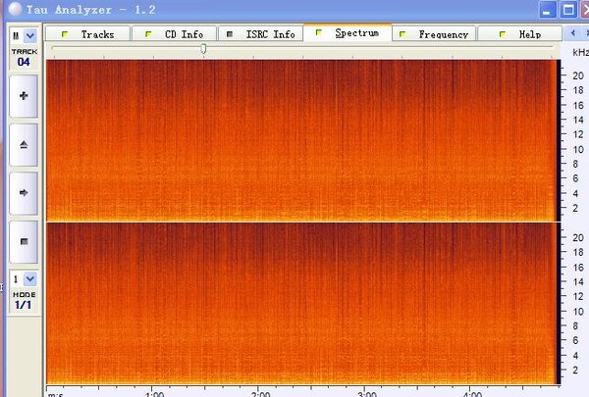Screen dimensions: 589x397
Task: Select the Spectrum tab
Action: [348, 33]
